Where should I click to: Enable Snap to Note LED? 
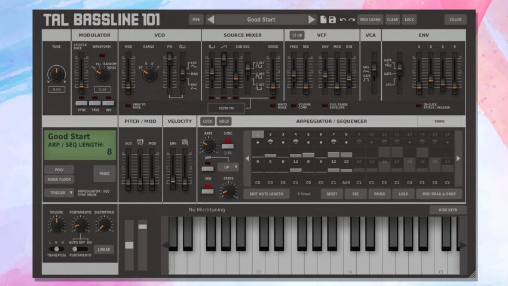tap(128, 106)
